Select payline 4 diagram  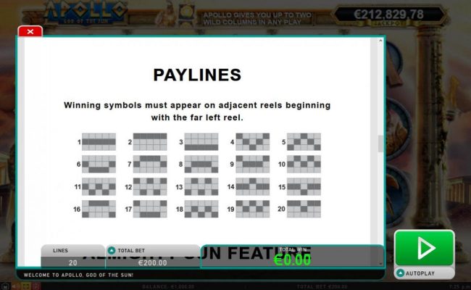253,142
